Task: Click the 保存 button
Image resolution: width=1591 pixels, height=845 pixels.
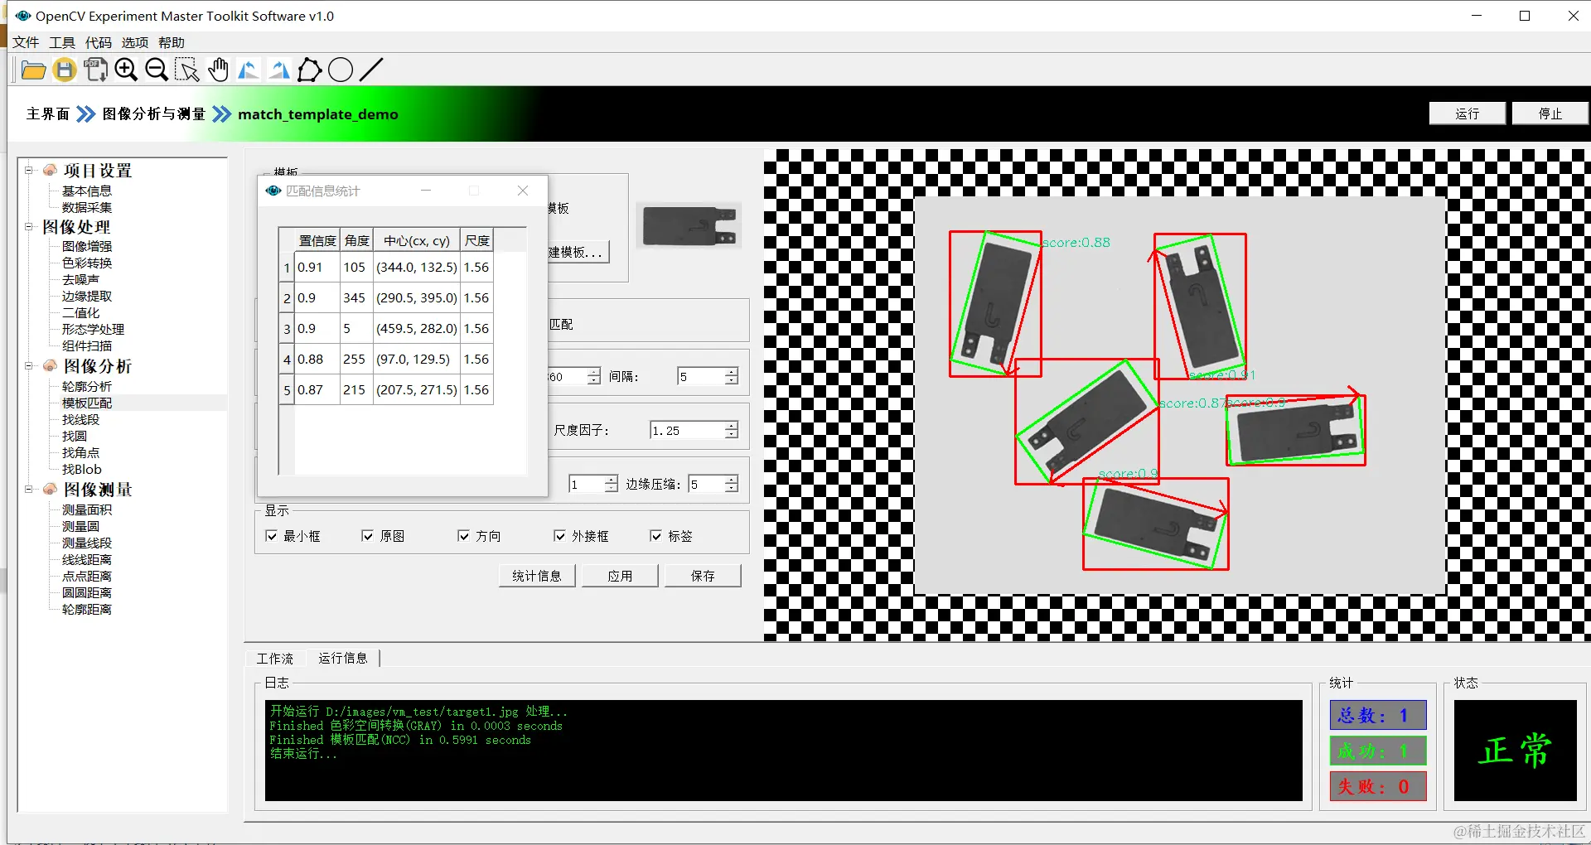Action: [703, 576]
